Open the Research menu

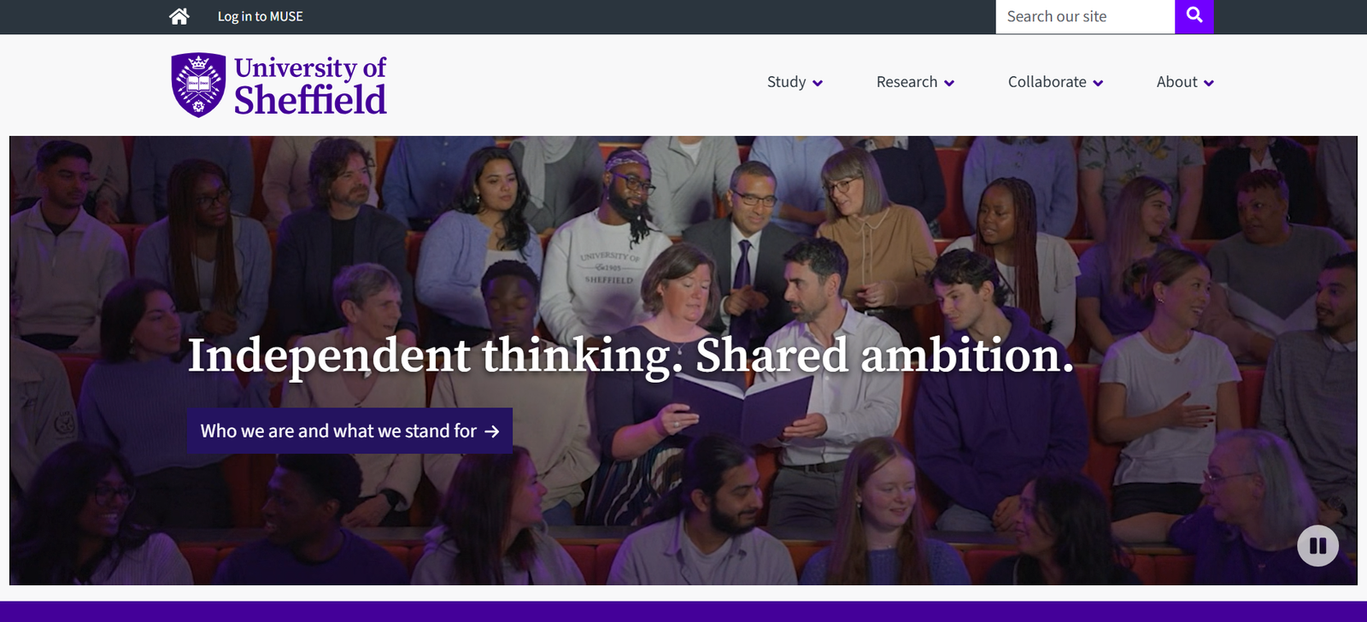click(x=907, y=82)
